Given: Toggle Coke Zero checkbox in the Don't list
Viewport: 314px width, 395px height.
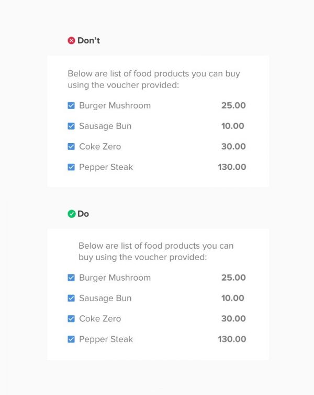Looking at the screenshot, I should pos(71,146).
